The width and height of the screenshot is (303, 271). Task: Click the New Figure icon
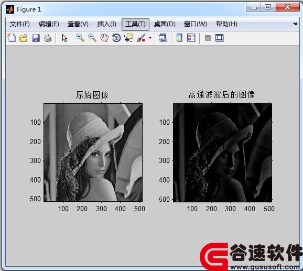coord(12,38)
